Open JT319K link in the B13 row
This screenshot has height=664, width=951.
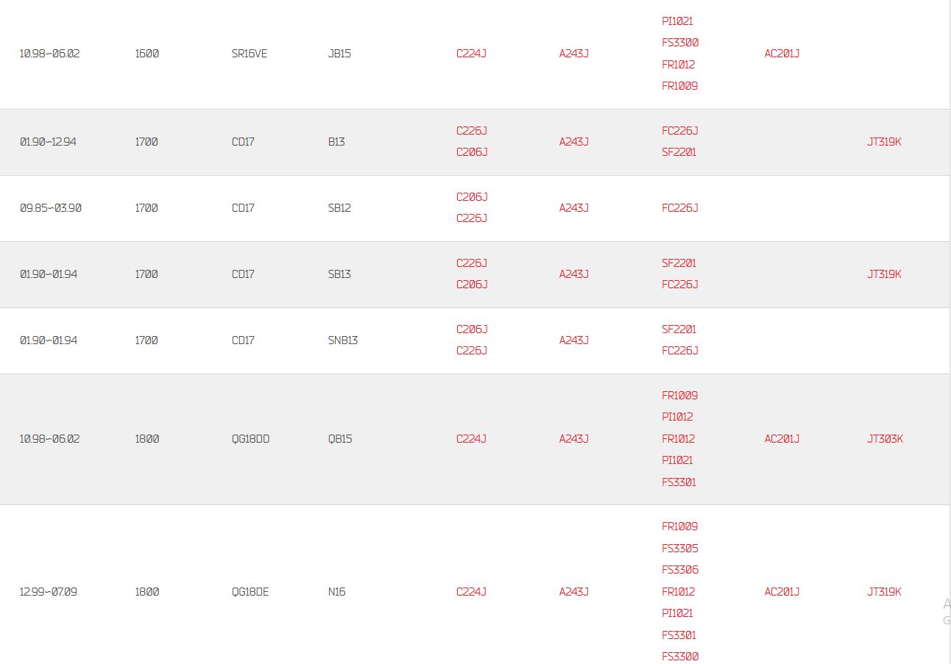pos(884,142)
